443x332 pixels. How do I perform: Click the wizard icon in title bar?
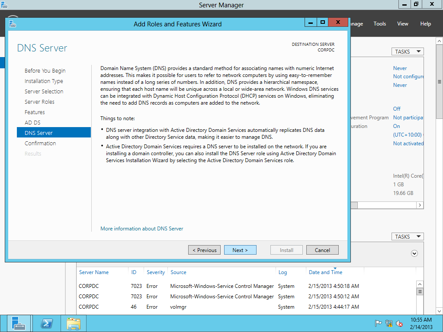click(12, 24)
